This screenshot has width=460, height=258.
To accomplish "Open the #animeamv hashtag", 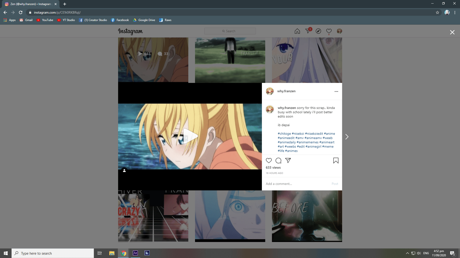I will click(x=313, y=138).
